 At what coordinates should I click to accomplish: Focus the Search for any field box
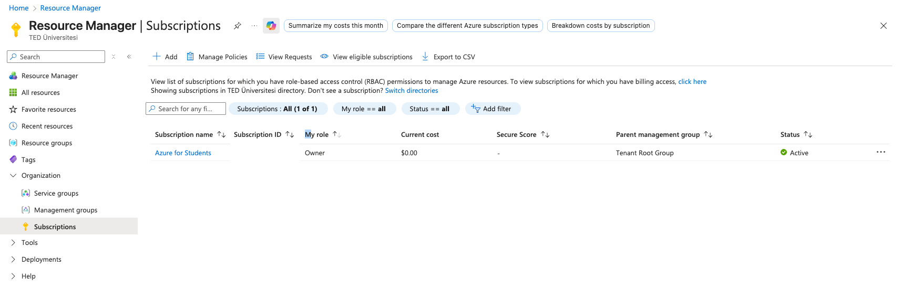186,109
